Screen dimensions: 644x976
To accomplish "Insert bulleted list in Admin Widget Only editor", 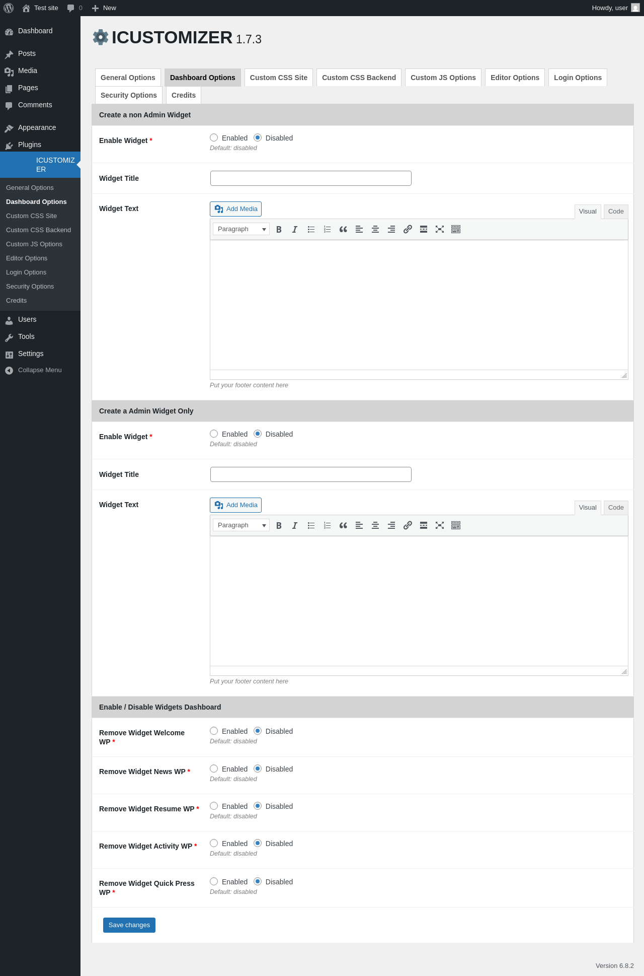I will click(x=311, y=525).
